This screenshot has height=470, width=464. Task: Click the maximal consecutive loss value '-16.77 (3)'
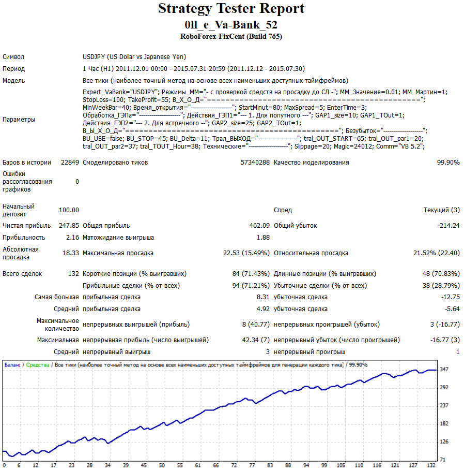pos(445,340)
